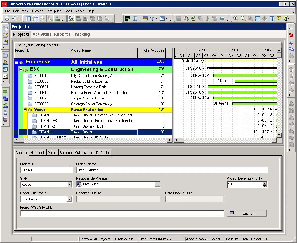Click the green plus Add icon on right
Image resolution: width=297 pixels, height=243 pixels.
pos(291,28)
